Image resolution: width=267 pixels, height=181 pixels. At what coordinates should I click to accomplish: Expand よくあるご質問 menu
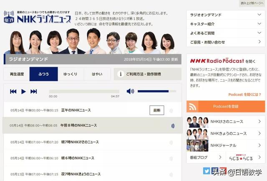[226, 33]
